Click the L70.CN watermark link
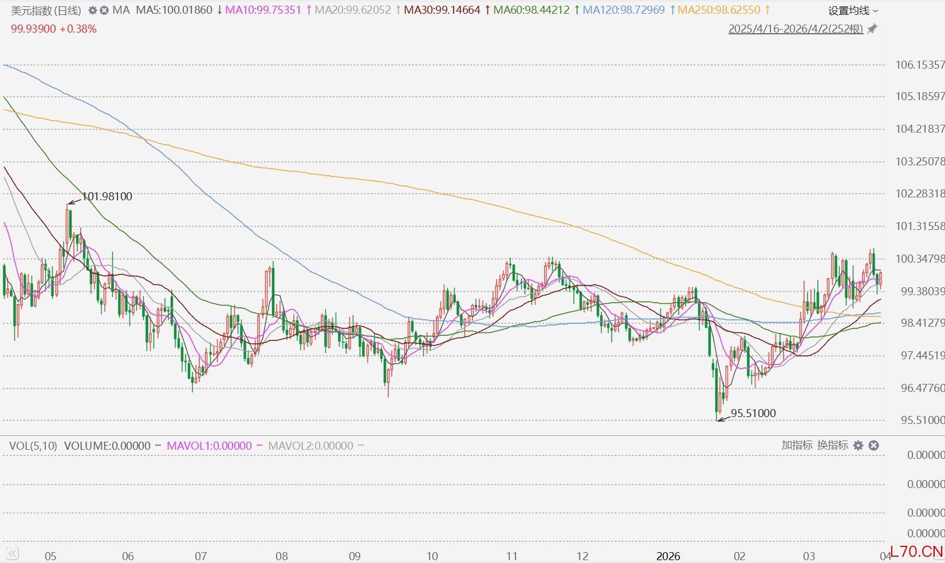Viewport: 945px width, 563px height. tap(916, 552)
